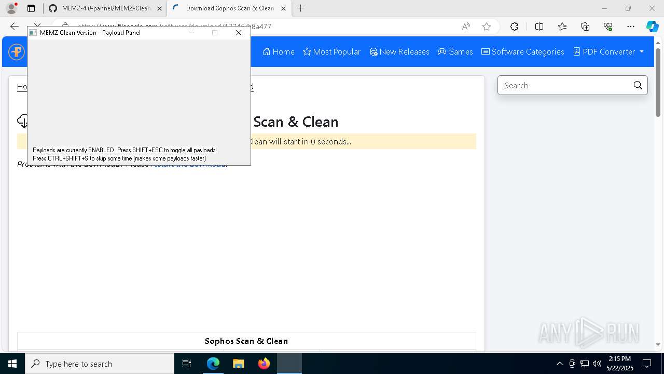Screen dimensions: 664x374
Task: Launch Firefox from the taskbar
Action: (x=264, y=364)
